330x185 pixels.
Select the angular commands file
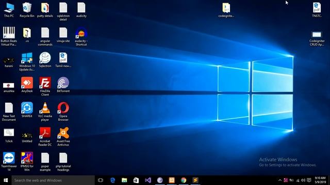click(x=45, y=36)
